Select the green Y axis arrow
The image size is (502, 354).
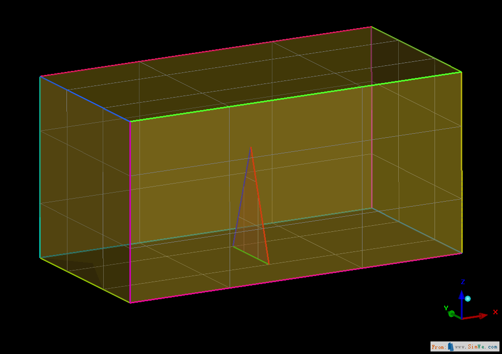(452, 313)
